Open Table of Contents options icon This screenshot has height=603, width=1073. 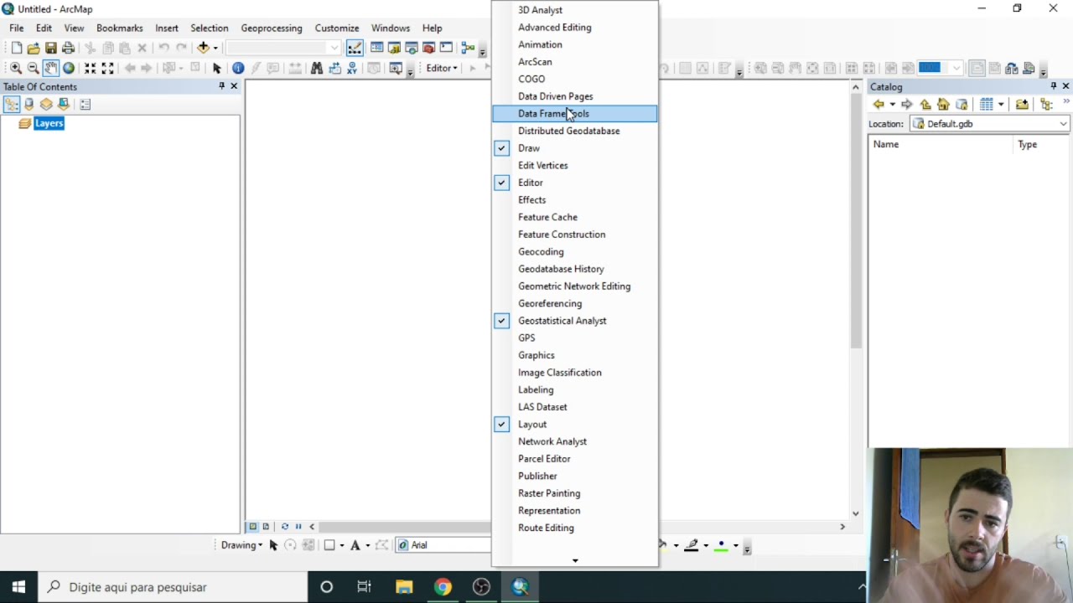point(85,104)
